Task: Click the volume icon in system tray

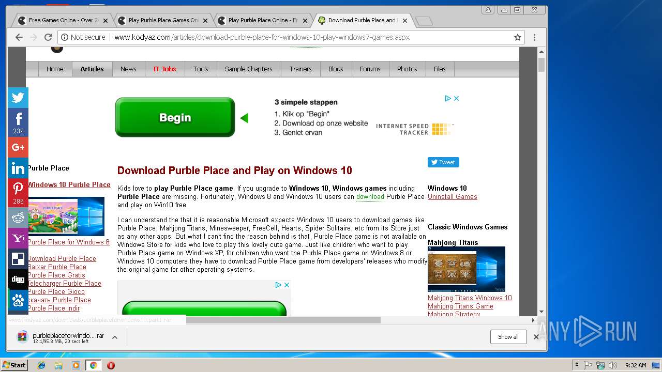Action: click(x=612, y=365)
